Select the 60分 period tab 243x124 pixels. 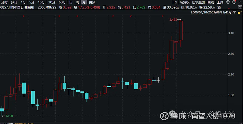pyautogui.click(x=62, y=2)
